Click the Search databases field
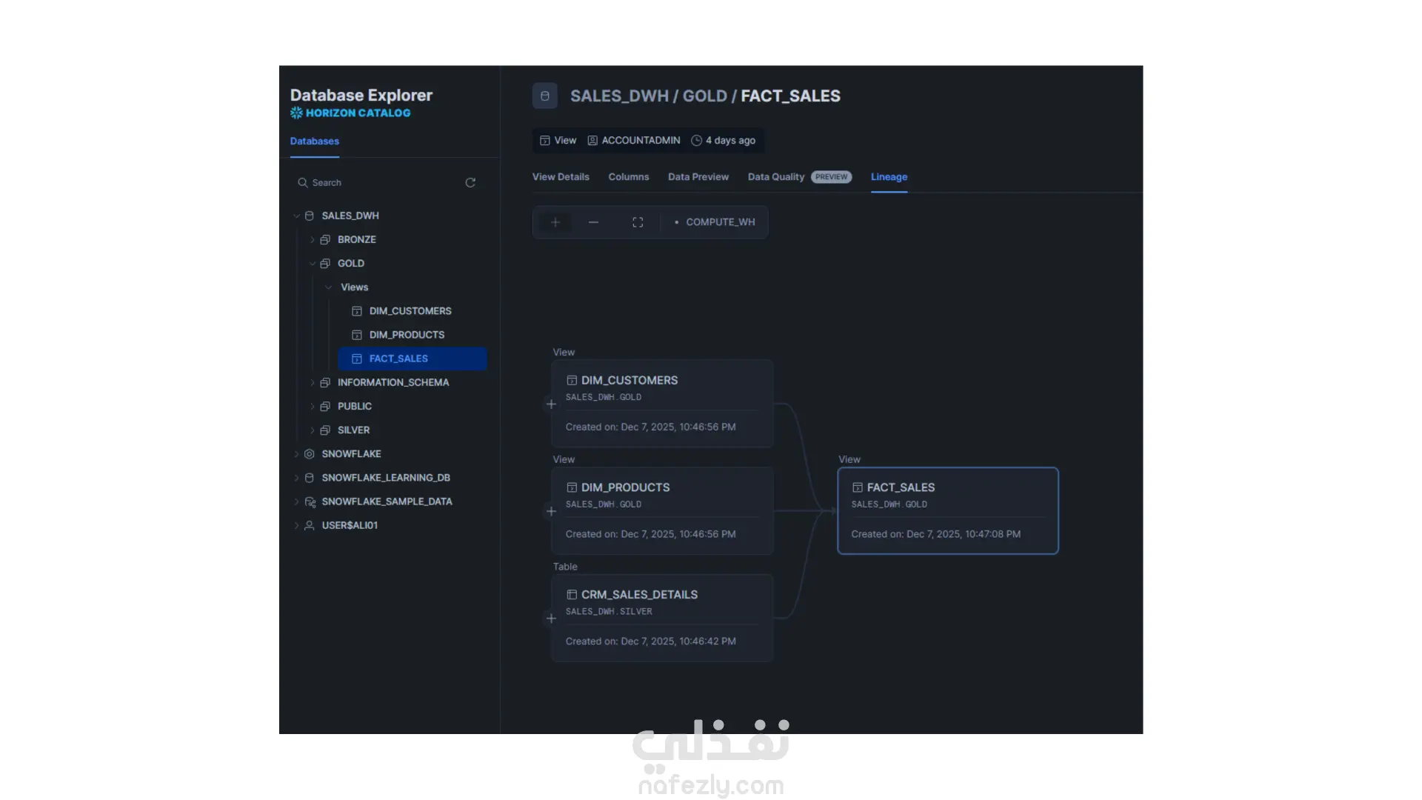 pyautogui.click(x=378, y=183)
